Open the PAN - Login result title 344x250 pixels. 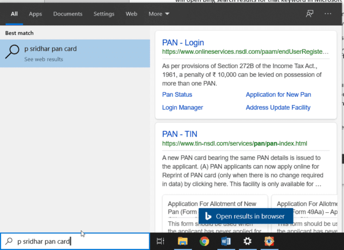183,42
